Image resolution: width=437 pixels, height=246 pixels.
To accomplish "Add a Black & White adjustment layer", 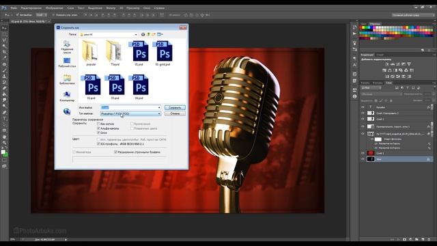I will (395, 70).
